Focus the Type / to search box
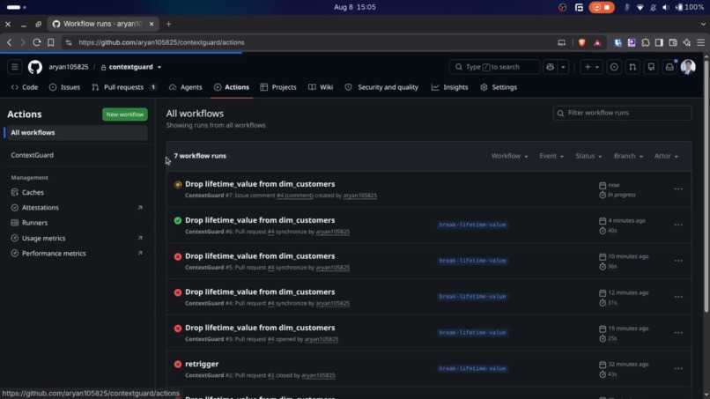This screenshot has width=710, height=399. click(x=494, y=67)
